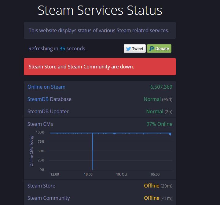Select the Steam Services Status heading
Viewport: 220px width, 205px height.
click(x=100, y=10)
